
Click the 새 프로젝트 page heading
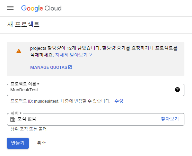[23, 24]
